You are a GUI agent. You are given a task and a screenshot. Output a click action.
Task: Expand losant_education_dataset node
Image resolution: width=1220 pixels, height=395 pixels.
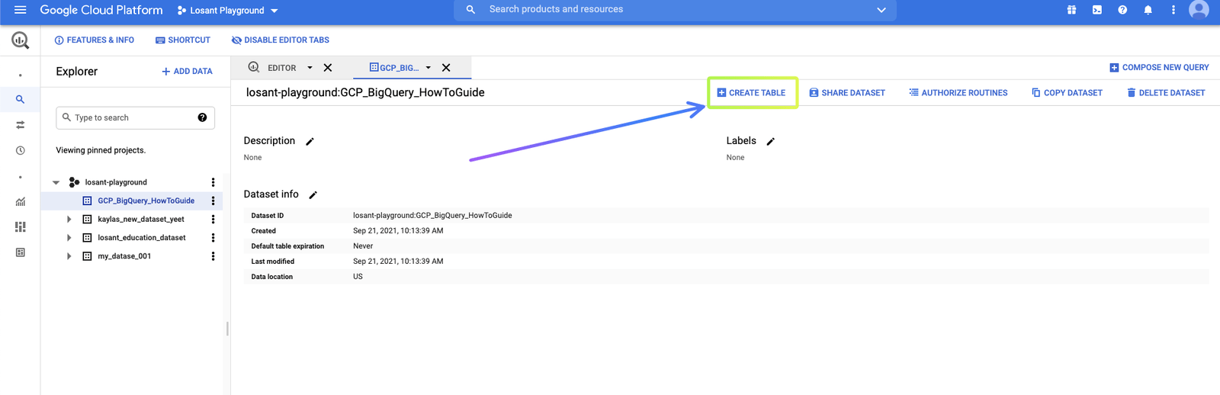coord(69,238)
